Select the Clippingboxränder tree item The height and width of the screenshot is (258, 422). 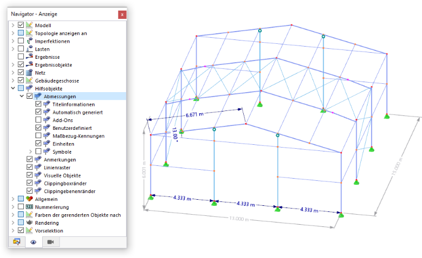coord(65,184)
